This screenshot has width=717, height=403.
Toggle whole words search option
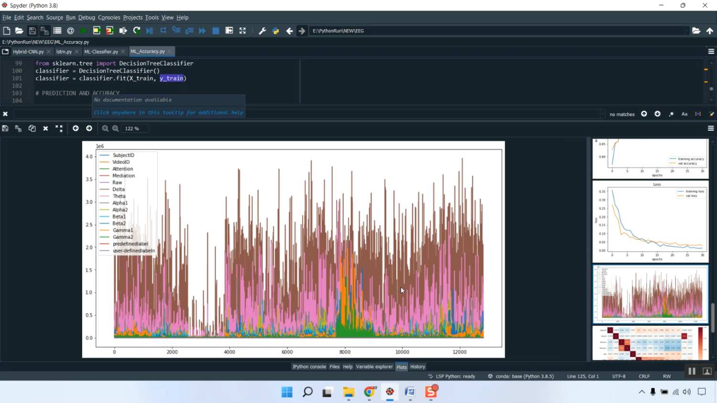pyautogui.click(x=698, y=114)
